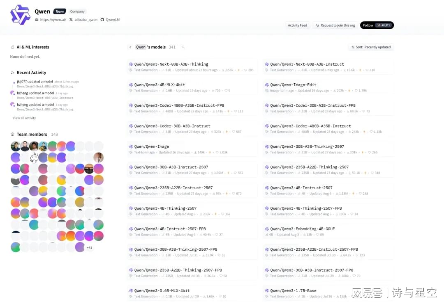Open Qwen3-Next-80B-A3B-Instruct in Recent Activity

pos(45,98)
